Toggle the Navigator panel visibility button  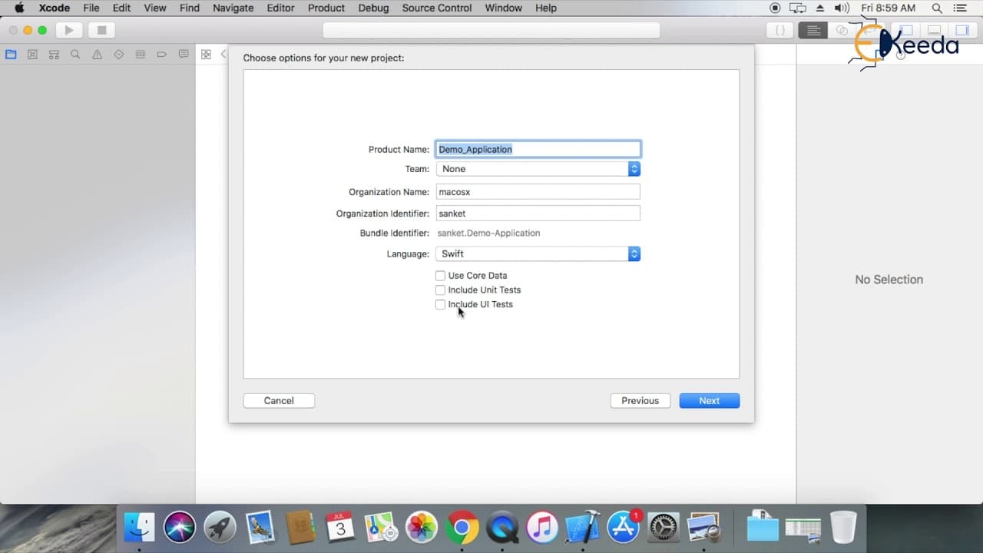pyautogui.click(x=907, y=31)
